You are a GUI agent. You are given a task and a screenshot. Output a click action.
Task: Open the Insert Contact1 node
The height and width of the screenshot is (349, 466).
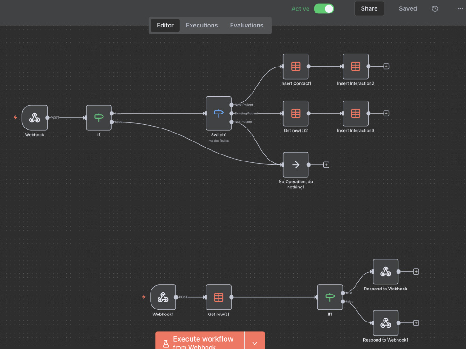295,67
